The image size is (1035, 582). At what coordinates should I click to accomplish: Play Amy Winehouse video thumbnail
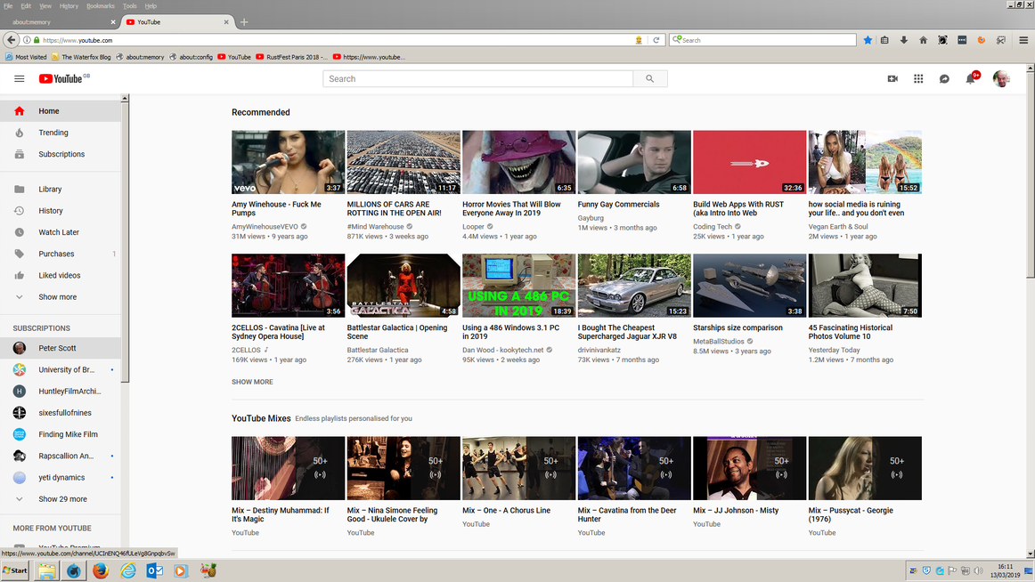(288, 161)
